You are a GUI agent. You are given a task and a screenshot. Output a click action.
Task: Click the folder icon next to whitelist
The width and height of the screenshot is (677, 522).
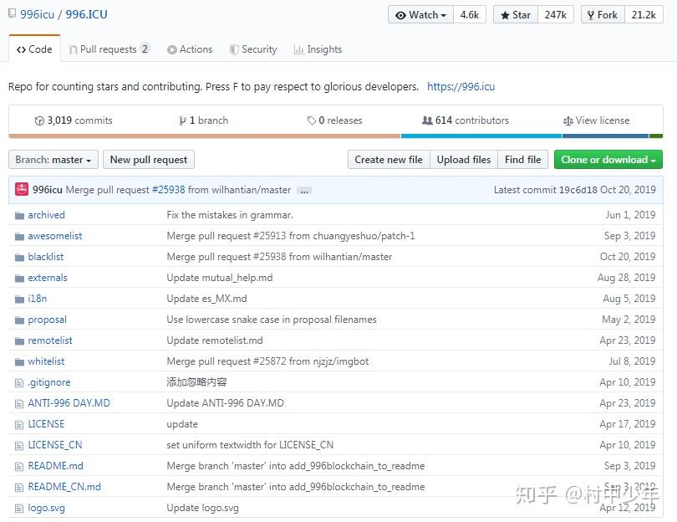(x=19, y=361)
